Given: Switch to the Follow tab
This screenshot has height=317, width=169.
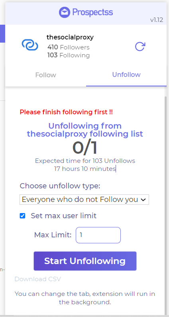Looking at the screenshot, I should (45, 75).
